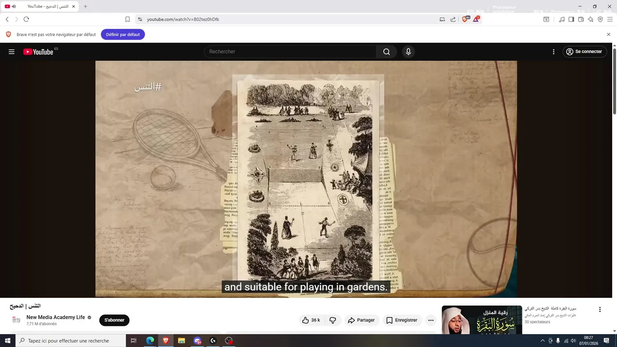Save video with the Enregistrer button
The height and width of the screenshot is (347, 617).
[x=402, y=320]
